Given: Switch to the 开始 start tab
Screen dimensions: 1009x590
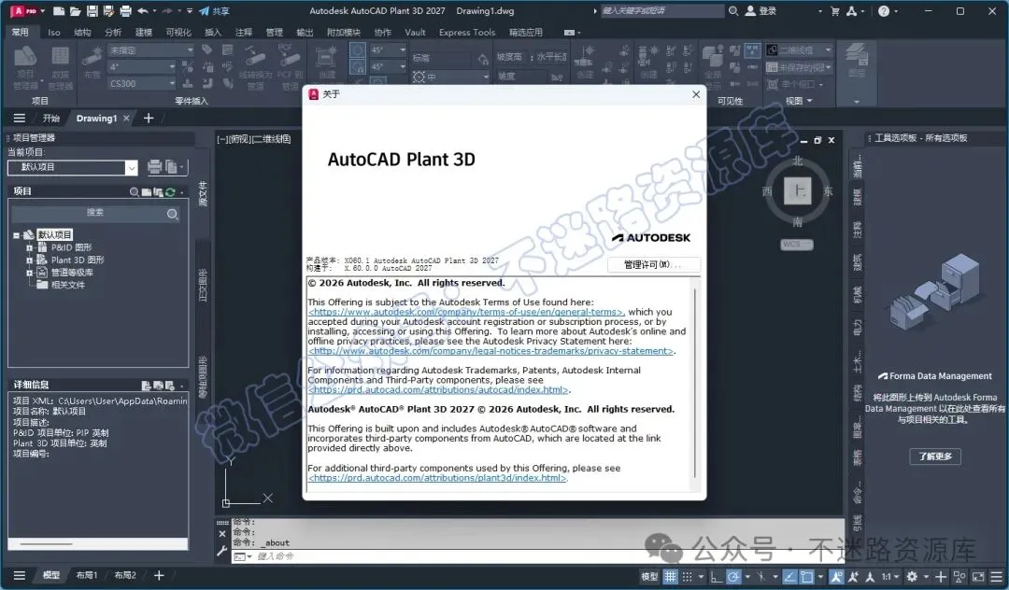Looking at the screenshot, I should 50,119.
